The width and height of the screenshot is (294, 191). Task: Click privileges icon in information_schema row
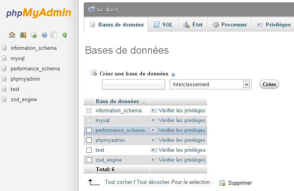[154, 111]
